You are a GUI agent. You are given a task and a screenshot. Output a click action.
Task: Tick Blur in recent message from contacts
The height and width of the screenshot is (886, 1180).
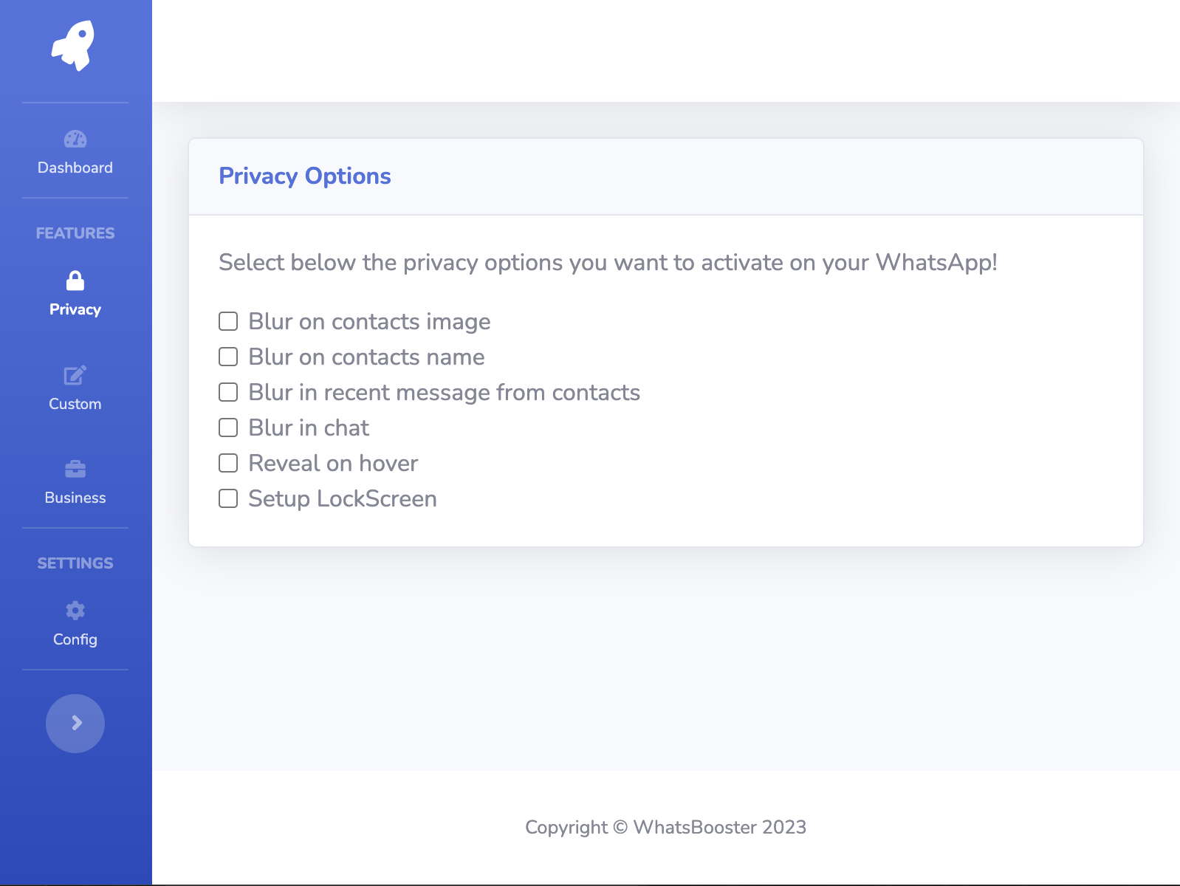coord(228,392)
